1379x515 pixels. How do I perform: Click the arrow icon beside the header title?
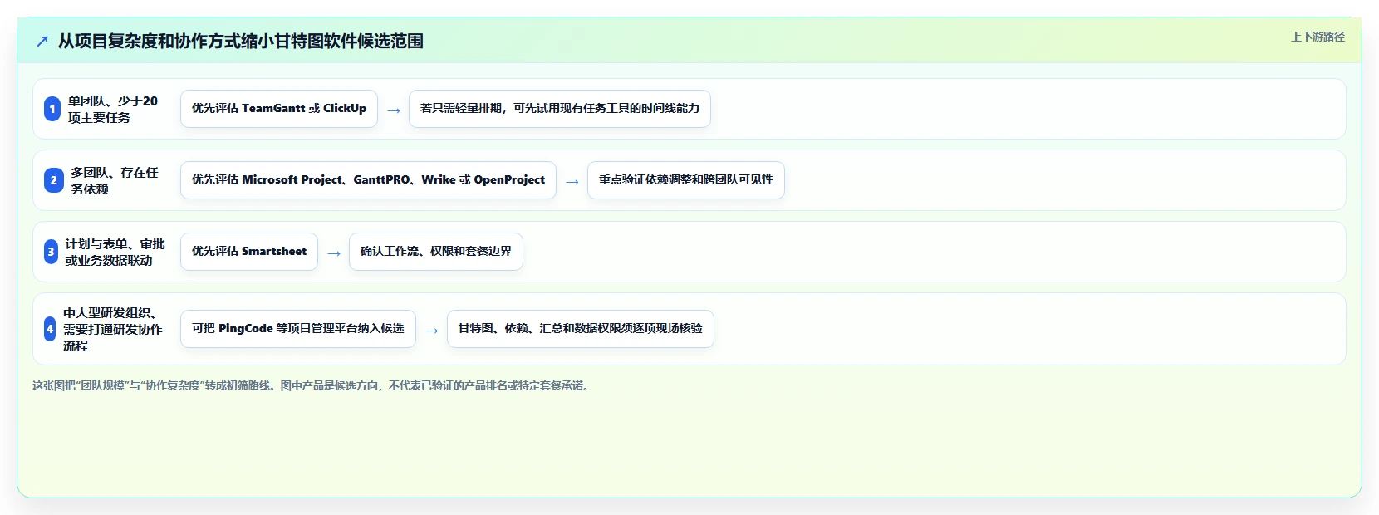click(x=42, y=41)
